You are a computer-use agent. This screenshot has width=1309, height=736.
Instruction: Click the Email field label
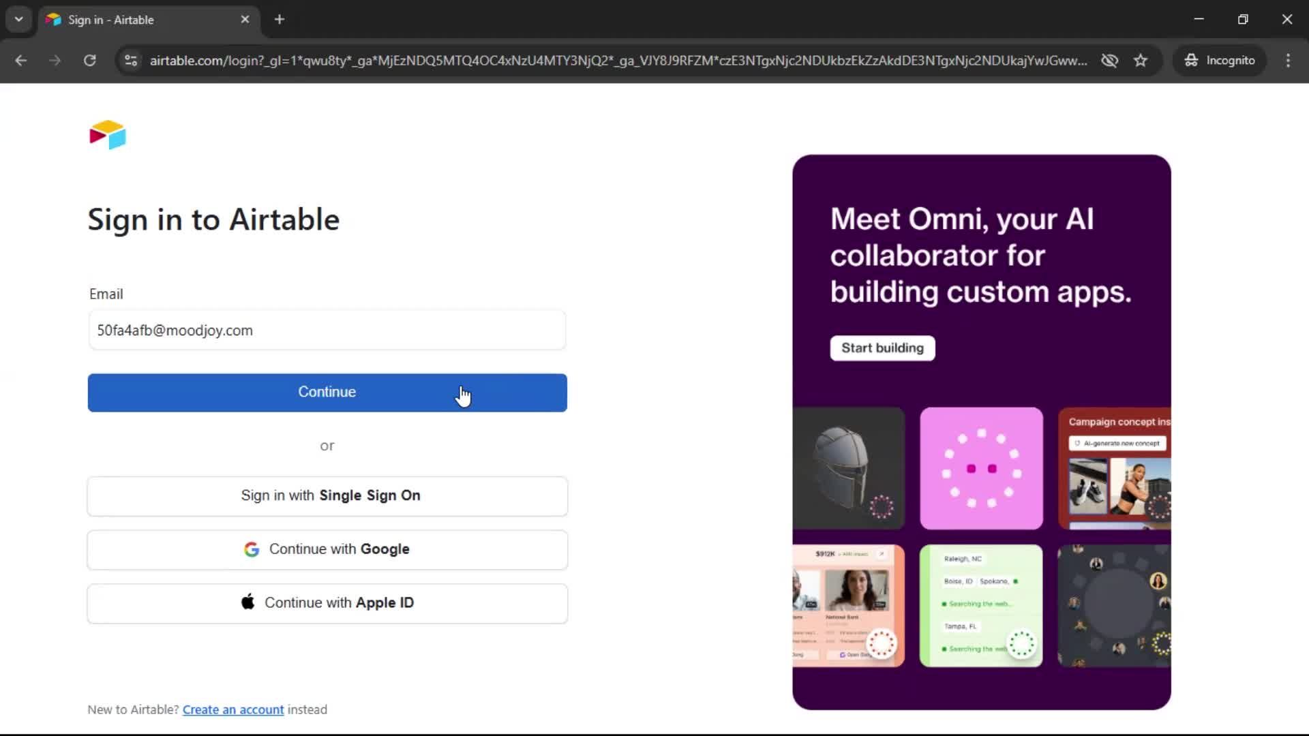click(106, 294)
